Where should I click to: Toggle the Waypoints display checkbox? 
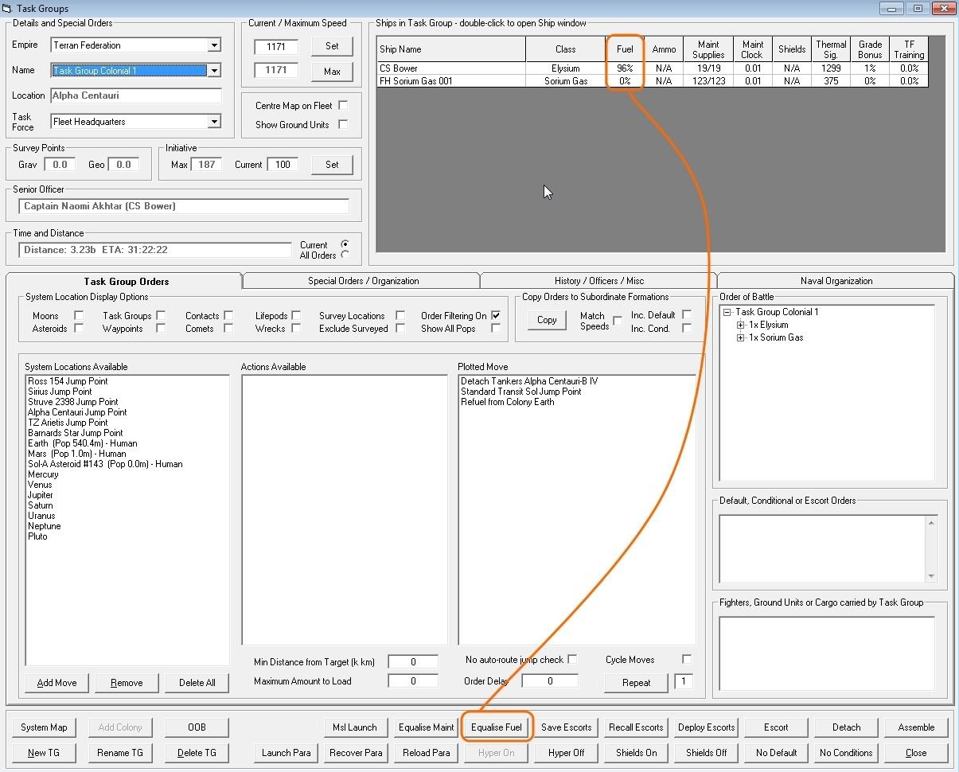pyautogui.click(x=161, y=328)
